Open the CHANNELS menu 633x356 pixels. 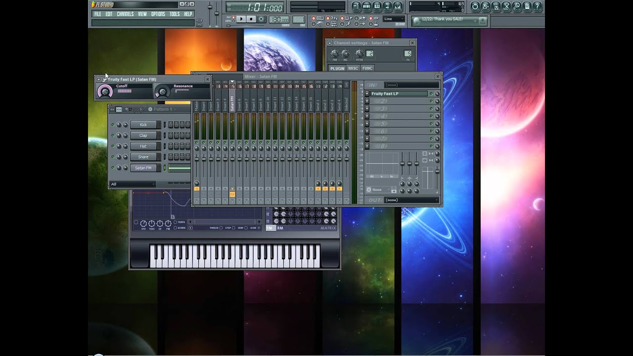pos(125,14)
